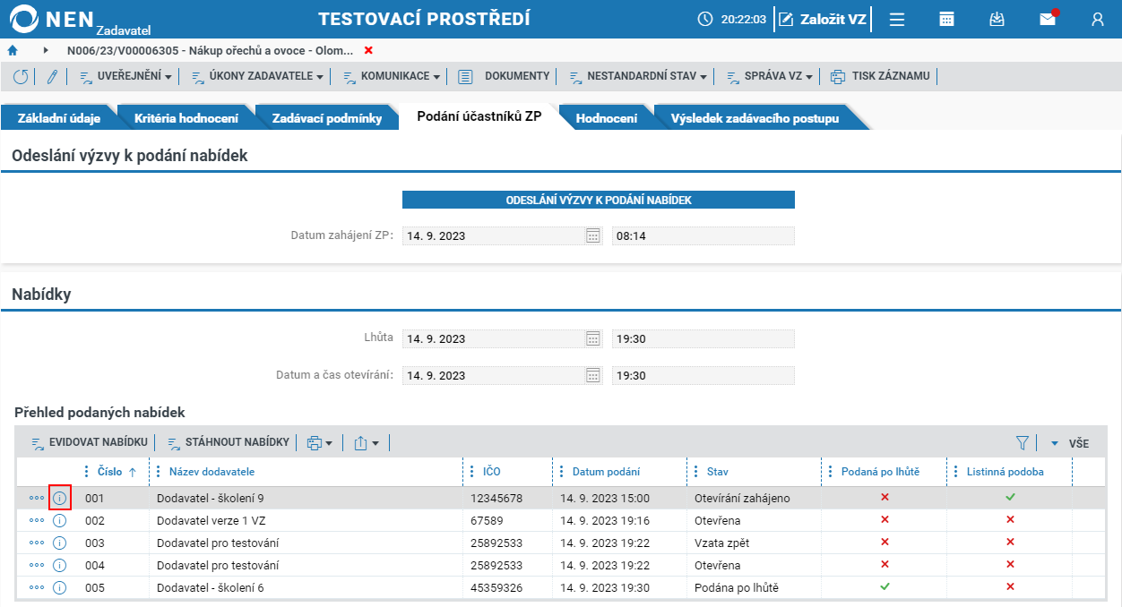Open the user profile icon
Screen dimensions: 1122x607
tap(1097, 19)
